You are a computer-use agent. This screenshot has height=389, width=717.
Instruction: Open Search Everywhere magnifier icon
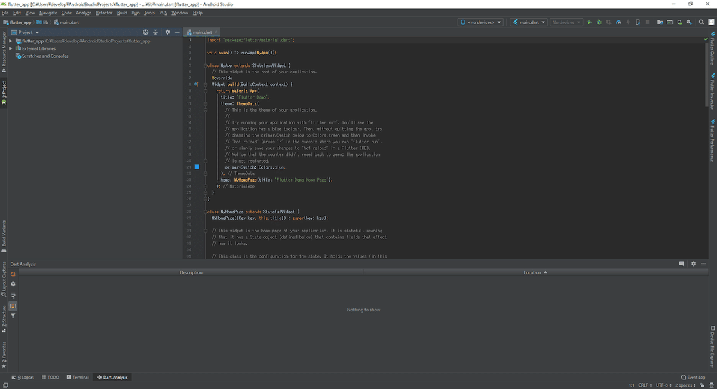point(703,23)
